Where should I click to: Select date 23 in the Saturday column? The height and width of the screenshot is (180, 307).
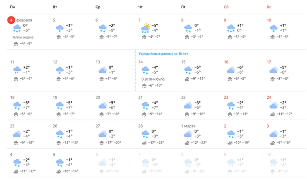click(226, 97)
